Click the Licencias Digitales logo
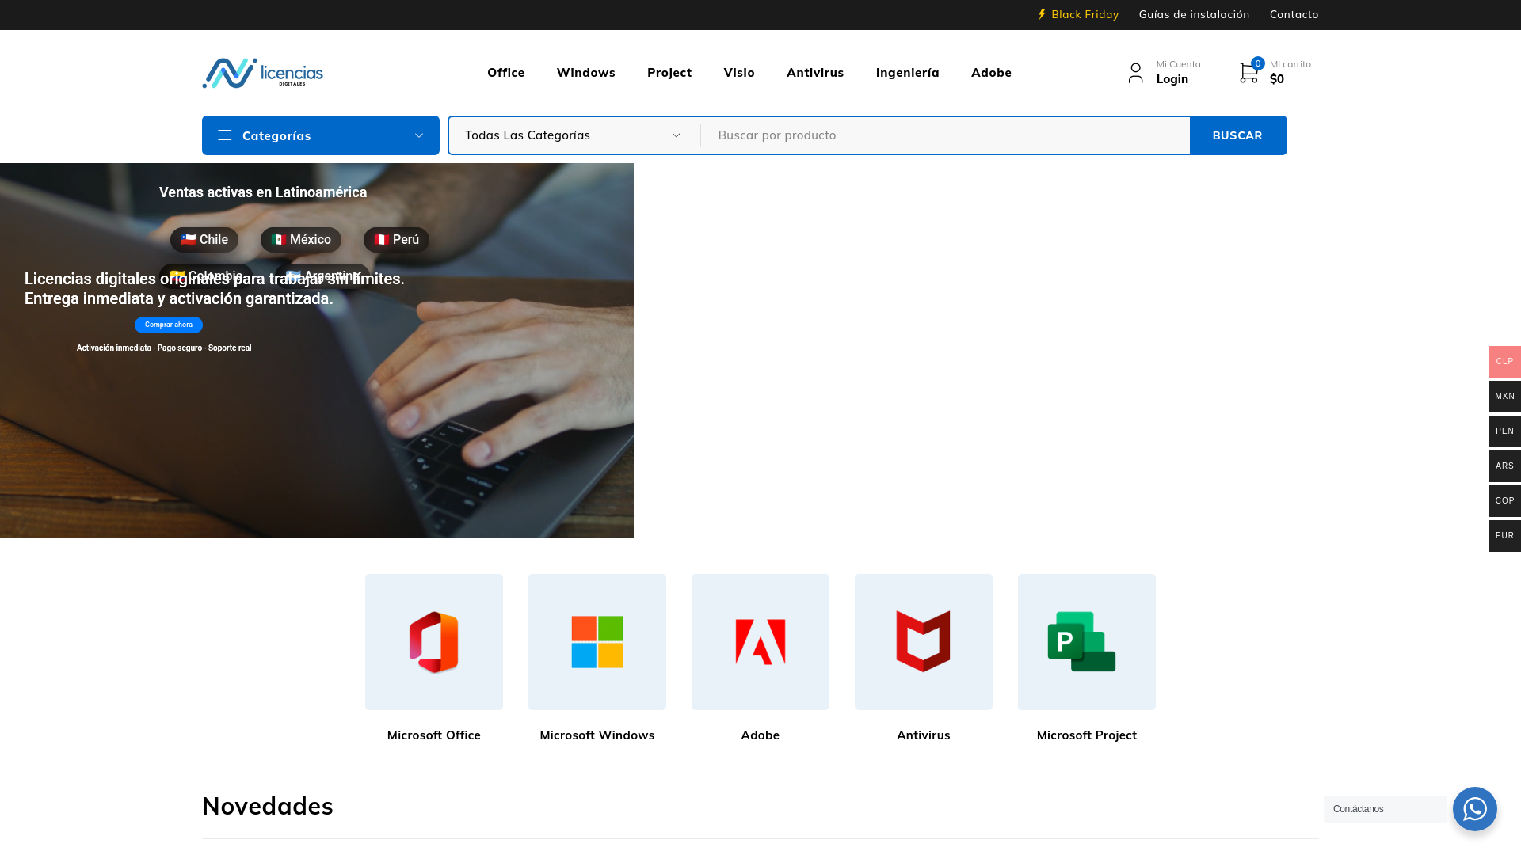Screen dimensions: 1521x855 tap(262, 73)
